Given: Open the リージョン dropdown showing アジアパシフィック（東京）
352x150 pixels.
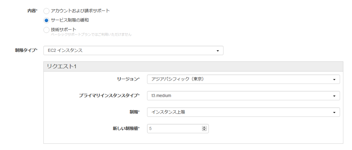Looking at the screenshot, I should [243, 79].
